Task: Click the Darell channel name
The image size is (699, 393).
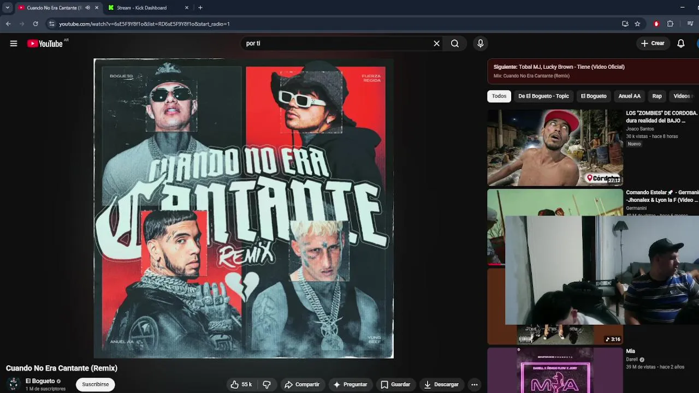Action: pos(632,360)
